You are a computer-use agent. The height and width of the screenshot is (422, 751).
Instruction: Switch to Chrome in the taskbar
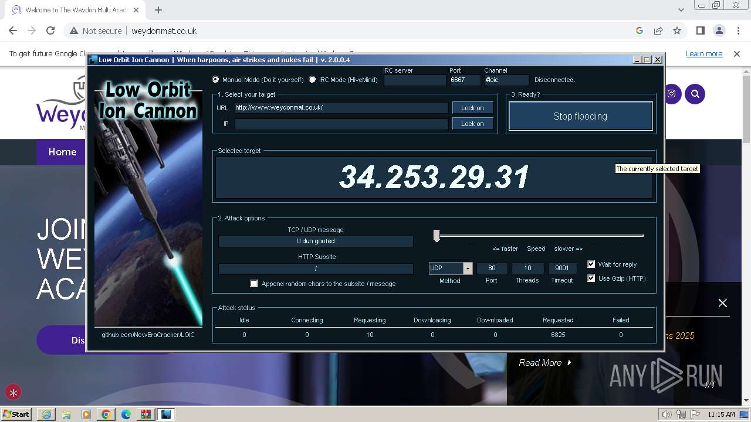[x=106, y=414]
